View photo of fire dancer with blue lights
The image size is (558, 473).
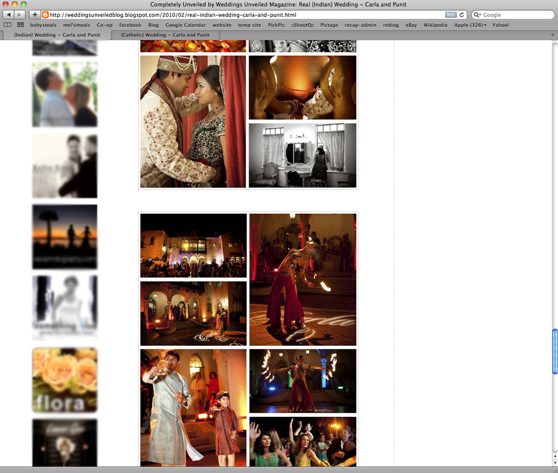[303, 381]
